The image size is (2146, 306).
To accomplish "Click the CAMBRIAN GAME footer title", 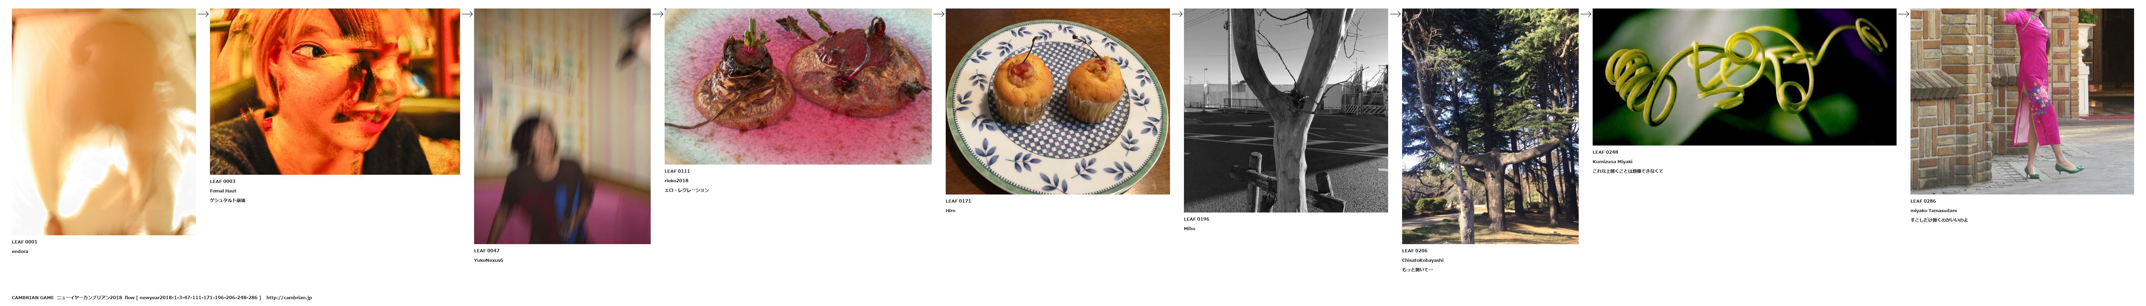I will pyautogui.click(x=32, y=298).
